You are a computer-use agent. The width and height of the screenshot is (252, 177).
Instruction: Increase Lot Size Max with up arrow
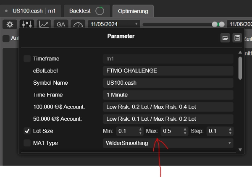click(185, 129)
